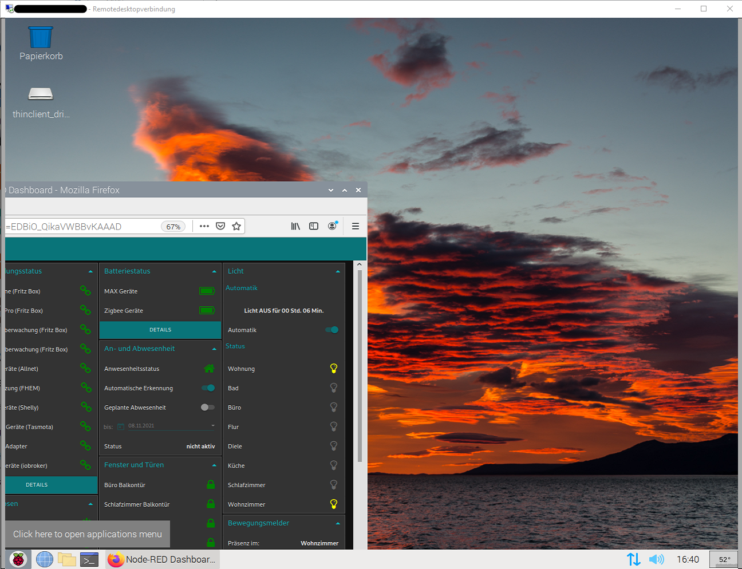Open the file manager folder icon in taskbar
The height and width of the screenshot is (569, 742).
(67, 559)
